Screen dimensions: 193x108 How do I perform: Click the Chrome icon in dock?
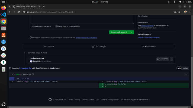click(4, 21)
